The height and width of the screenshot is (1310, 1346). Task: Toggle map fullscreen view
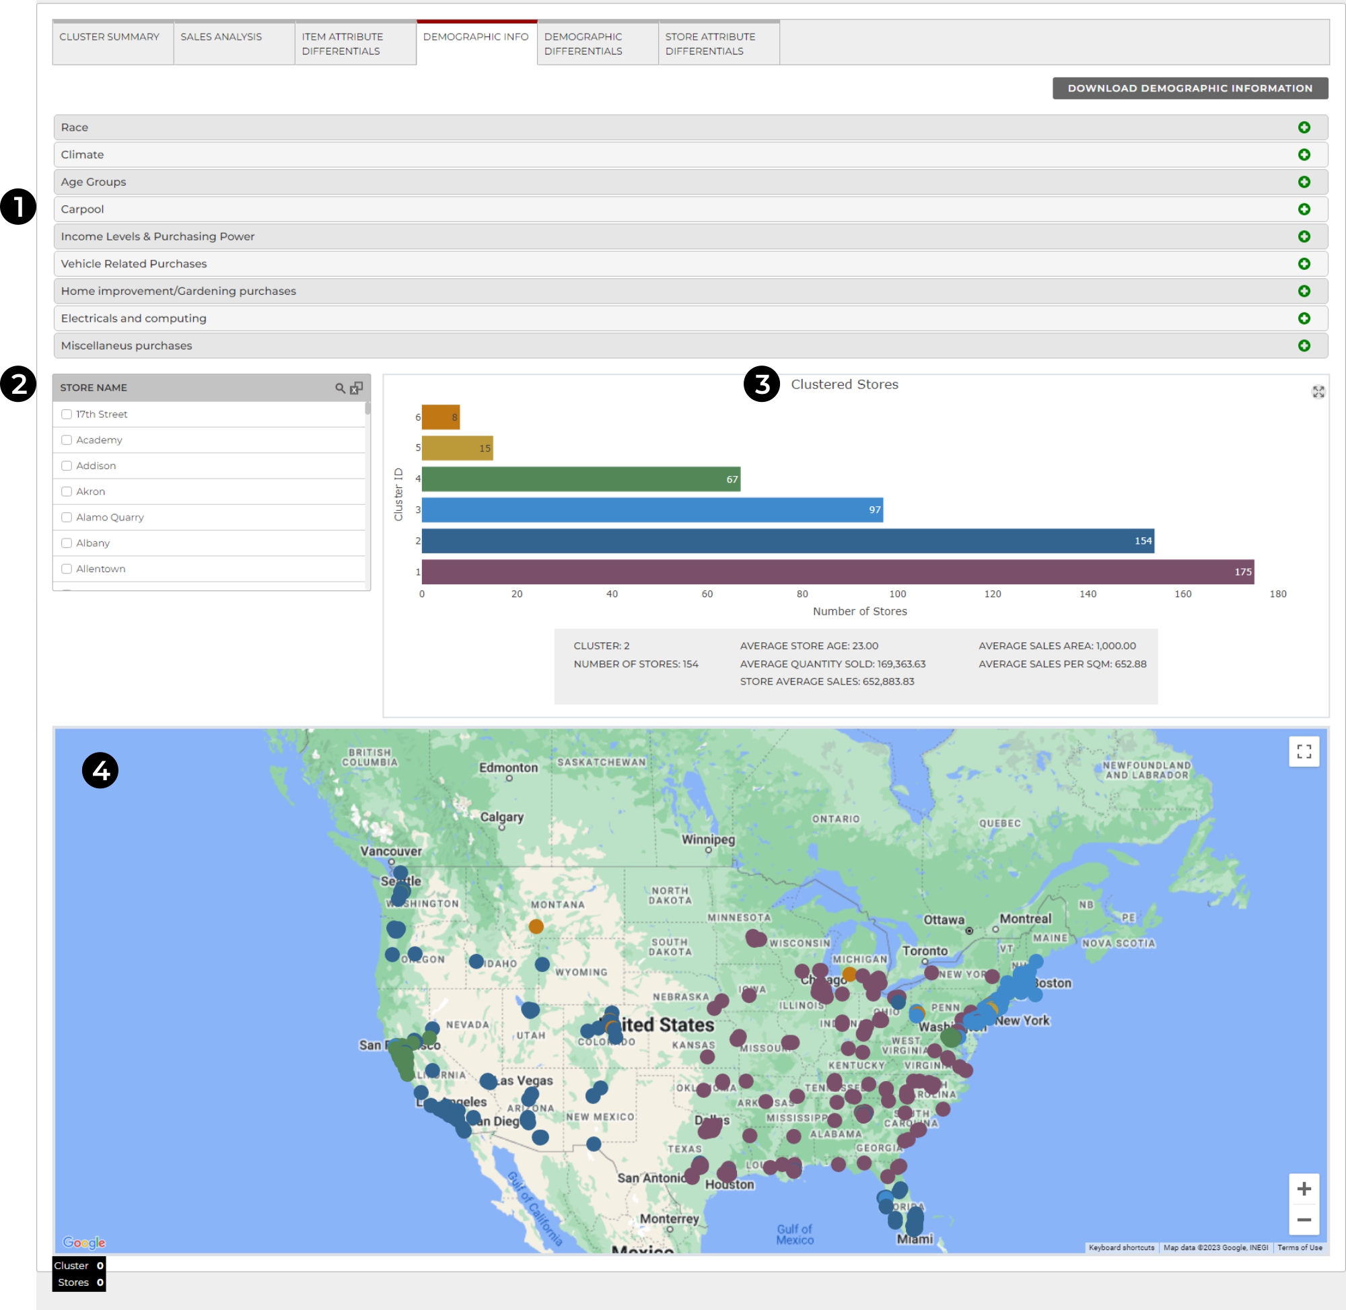[1304, 751]
